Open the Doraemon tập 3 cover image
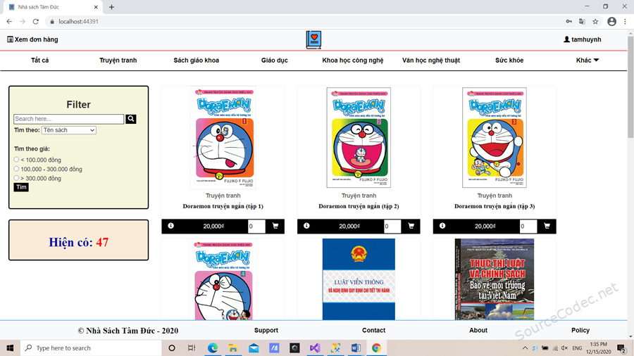 click(x=495, y=137)
